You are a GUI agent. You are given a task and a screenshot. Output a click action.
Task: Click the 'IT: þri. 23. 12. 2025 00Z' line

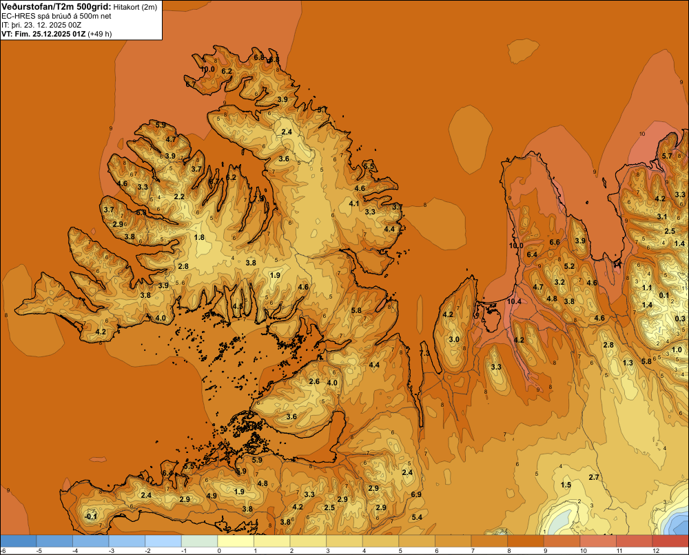(41, 25)
